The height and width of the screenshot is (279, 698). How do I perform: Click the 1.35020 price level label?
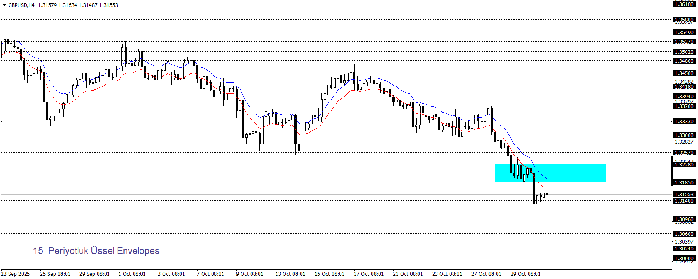click(x=683, y=52)
